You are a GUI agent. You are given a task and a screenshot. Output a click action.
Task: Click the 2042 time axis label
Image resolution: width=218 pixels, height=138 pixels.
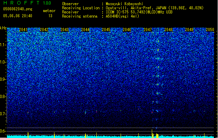(x=44, y=30)
